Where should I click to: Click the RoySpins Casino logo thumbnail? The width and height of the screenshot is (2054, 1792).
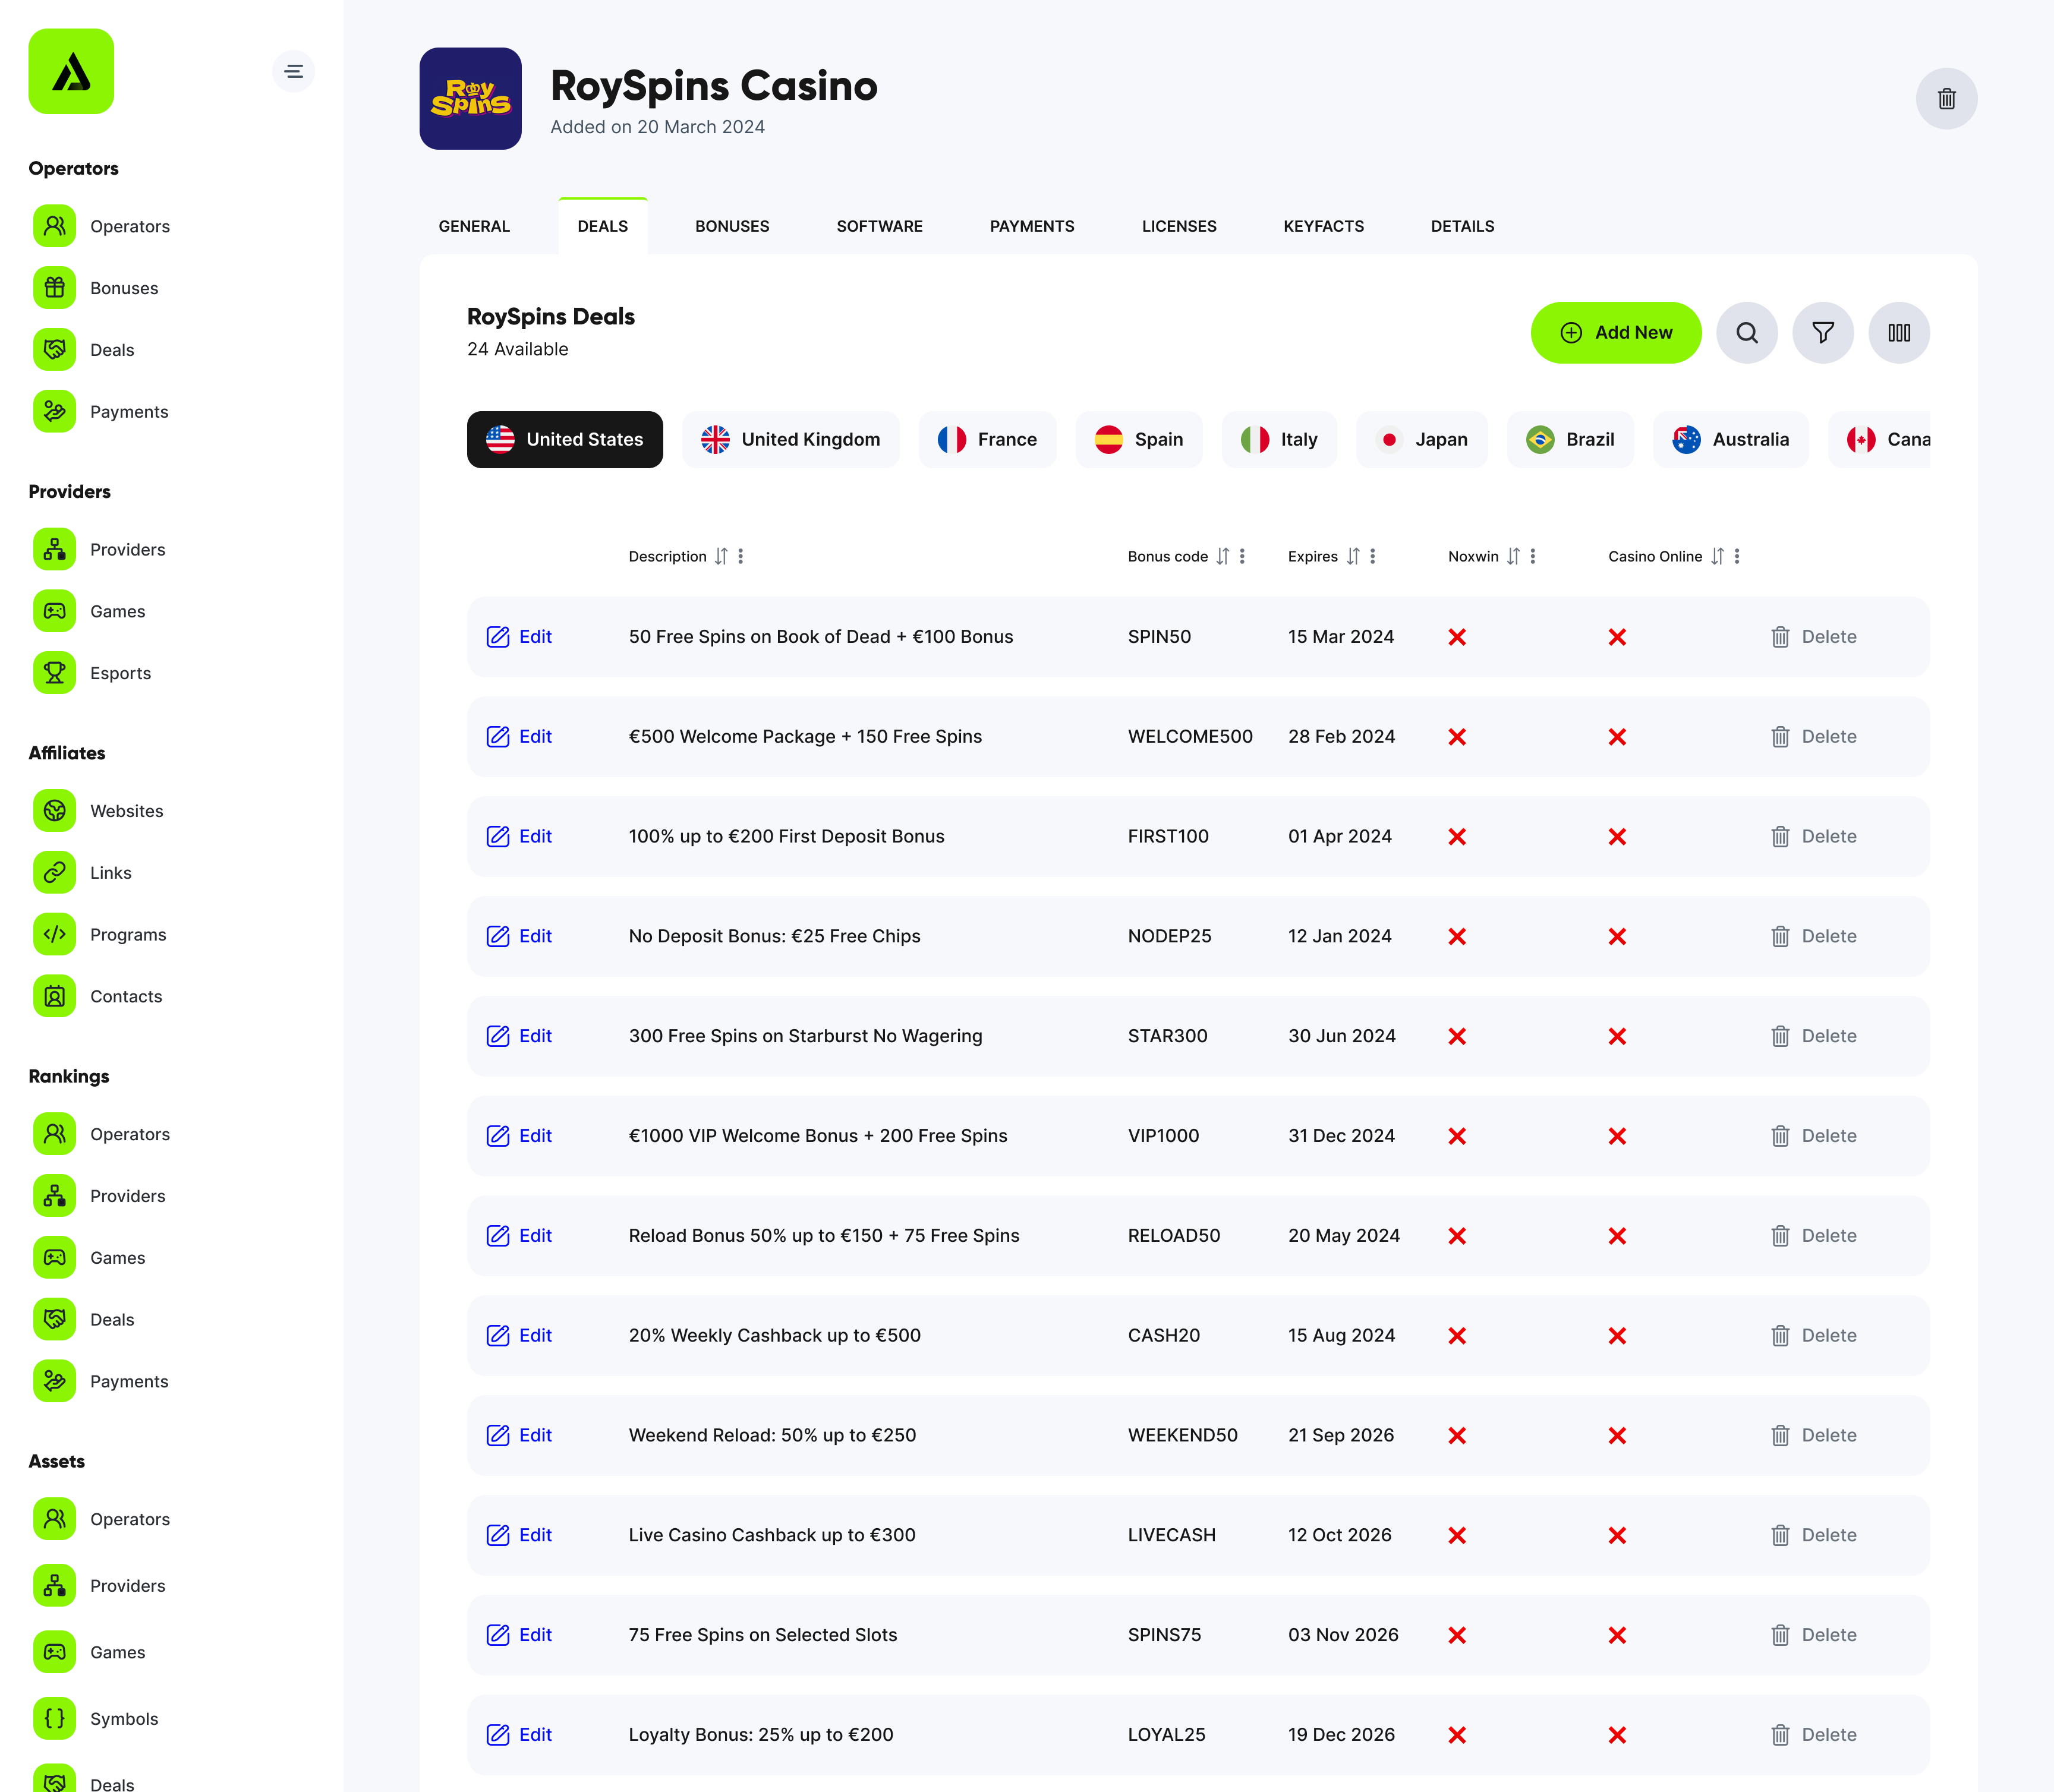[x=470, y=98]
